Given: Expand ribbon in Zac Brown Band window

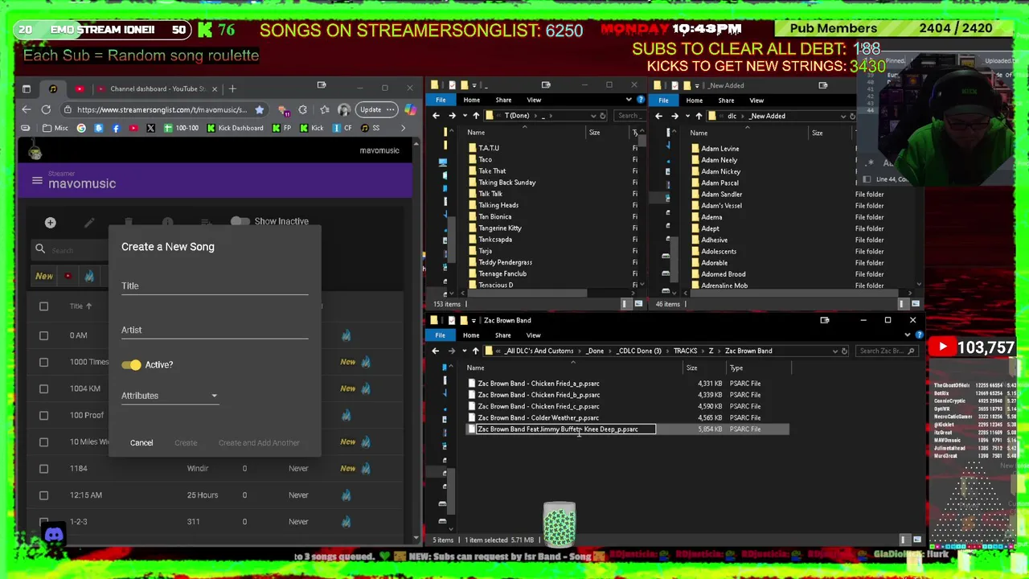Looking at the screenshot, I should click(909, 335).
